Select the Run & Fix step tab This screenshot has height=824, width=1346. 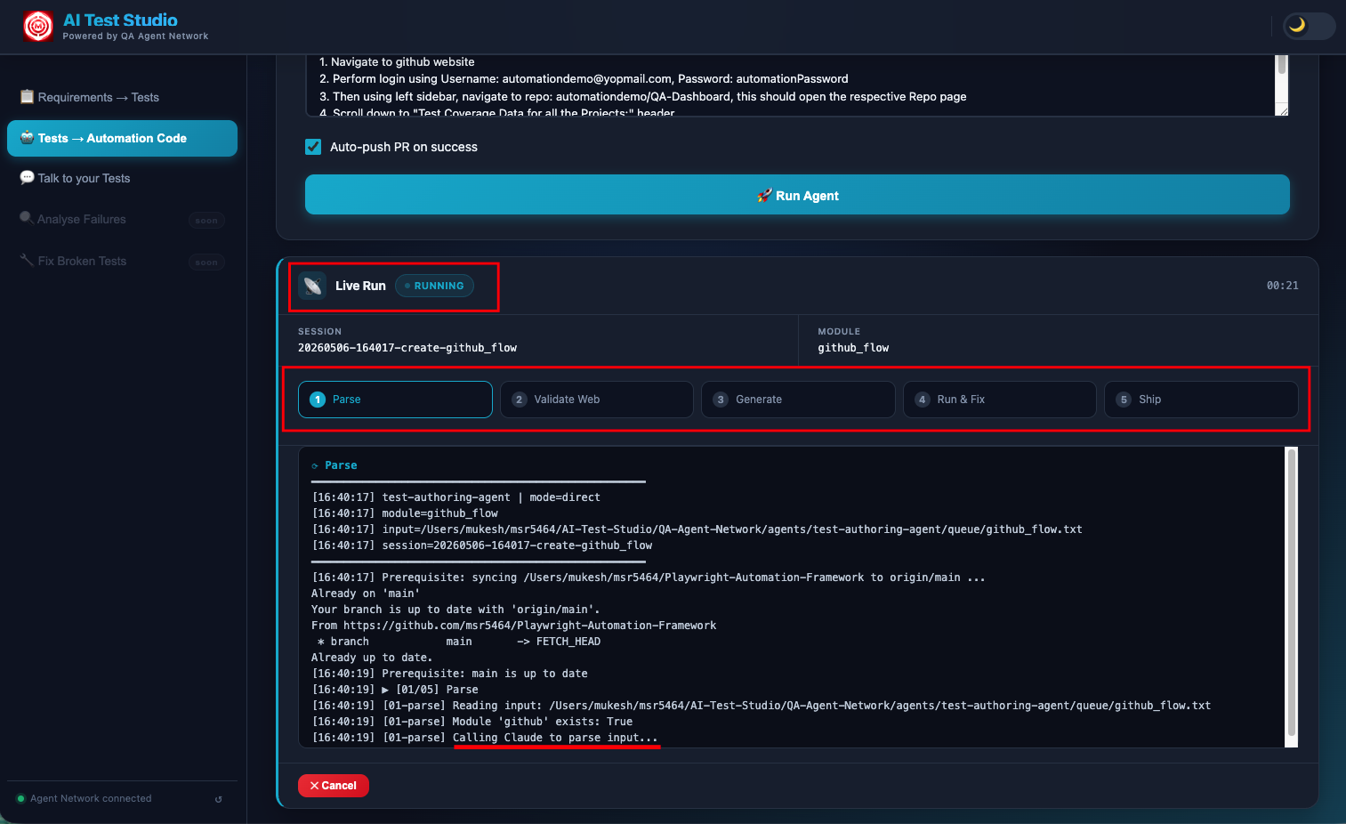pos(1000,400)
